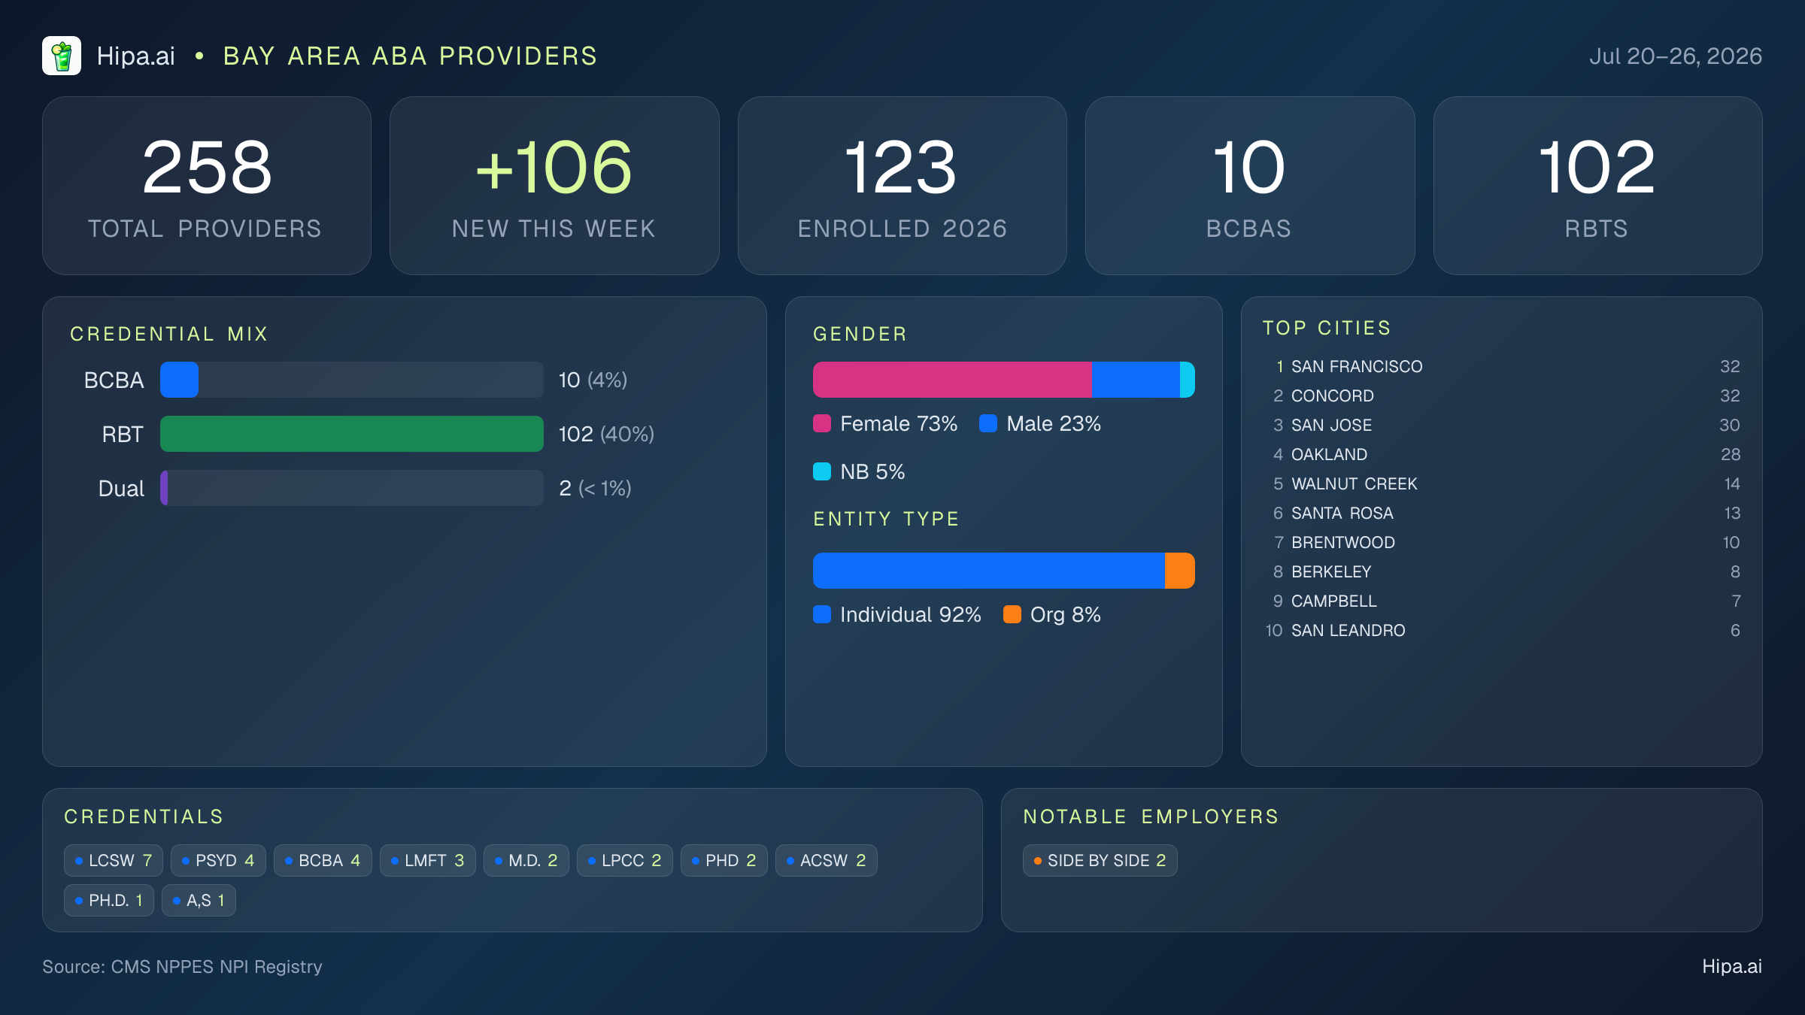Screen dimensions: 1805x1015
Task: Click the Hipa.ai footer link
Action: [x=1732, y=966]
